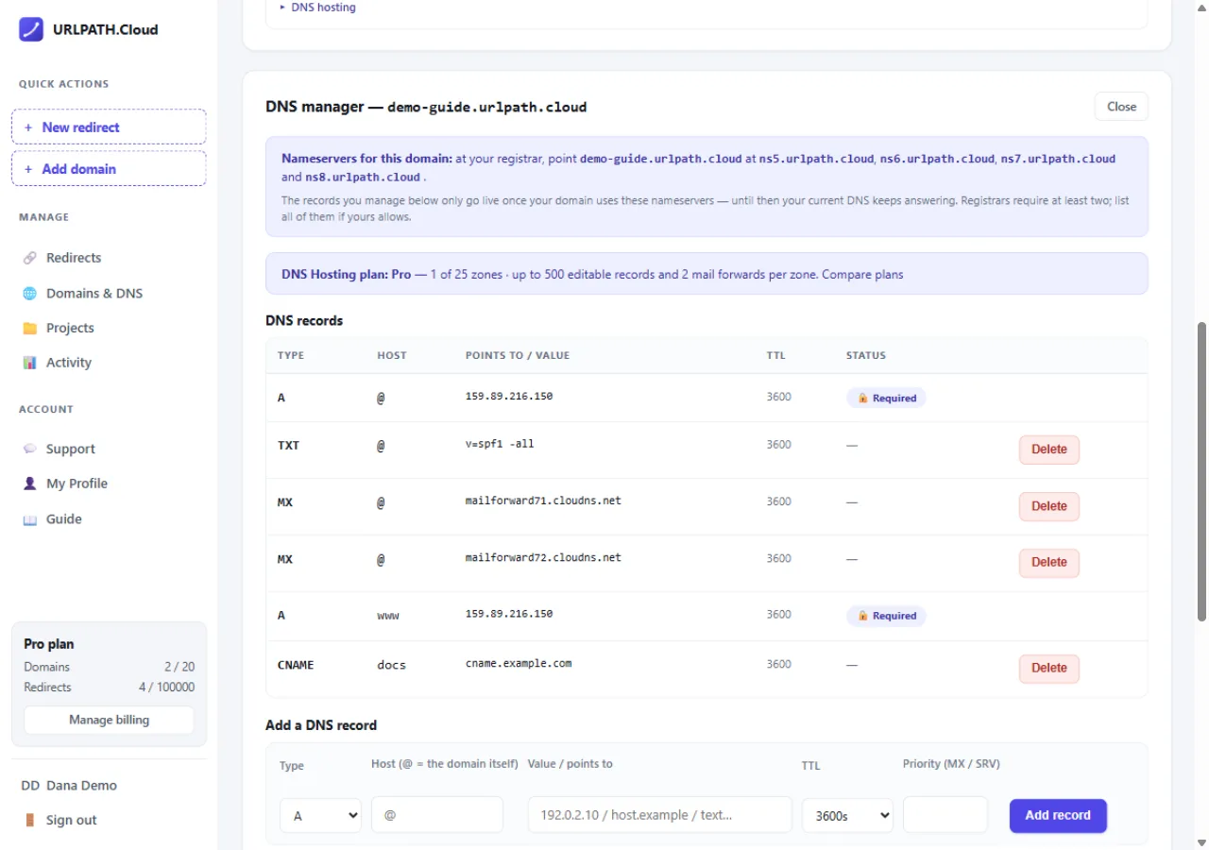Click the lock icon in the www record row
Screen dimensions: 1209x850
pyautogui.click(x=862, y=616)
